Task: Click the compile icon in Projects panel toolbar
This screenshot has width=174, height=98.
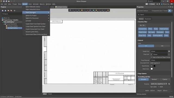Action: [x=5, y=11]
